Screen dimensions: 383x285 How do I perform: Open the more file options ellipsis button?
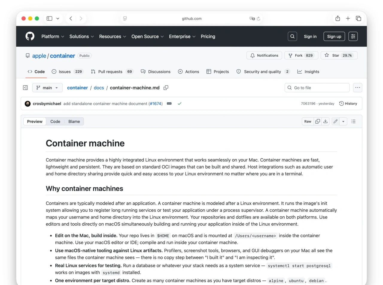tap(358, 88)
